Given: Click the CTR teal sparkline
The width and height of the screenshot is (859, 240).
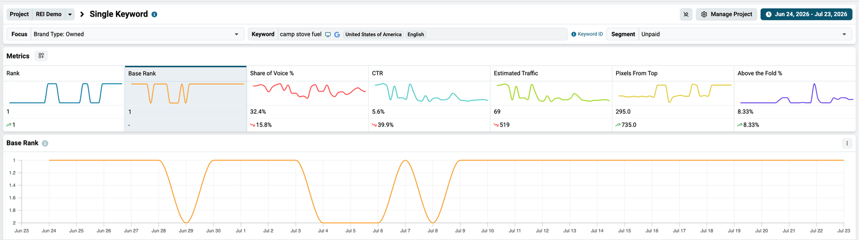Looking at the screenshot, I should (431, 93).
